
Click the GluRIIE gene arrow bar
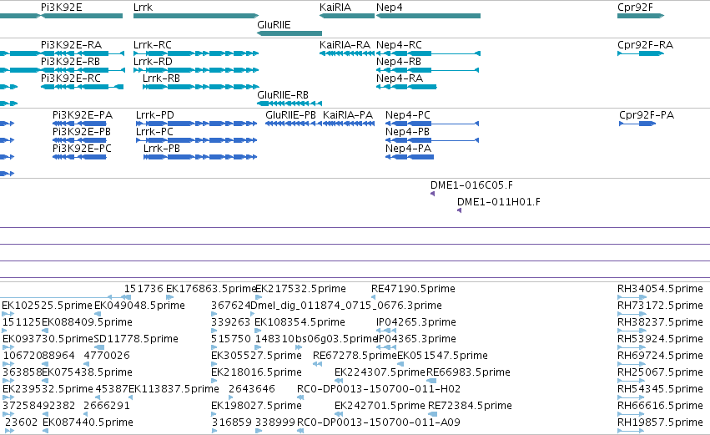point(290,33)
